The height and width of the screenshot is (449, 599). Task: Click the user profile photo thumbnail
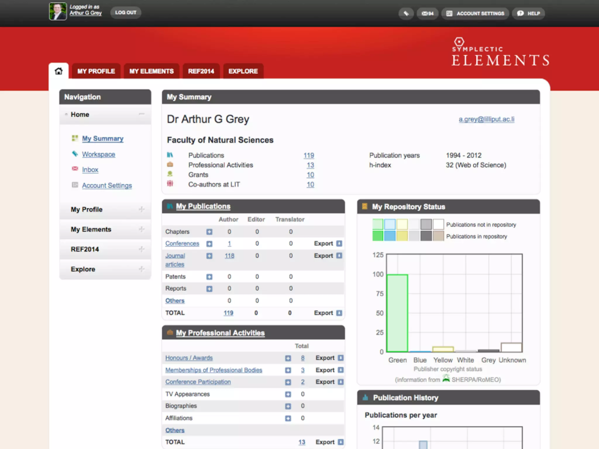(x=58, y=11)
